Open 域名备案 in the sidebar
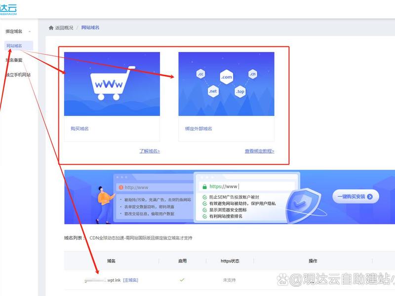 14,60
